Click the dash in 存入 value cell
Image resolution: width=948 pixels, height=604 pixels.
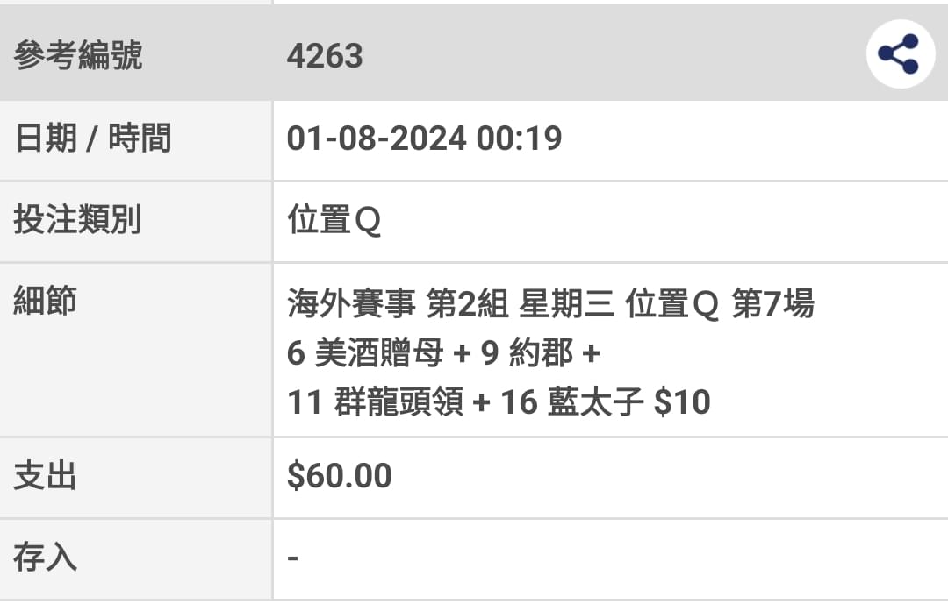point(292,558)
